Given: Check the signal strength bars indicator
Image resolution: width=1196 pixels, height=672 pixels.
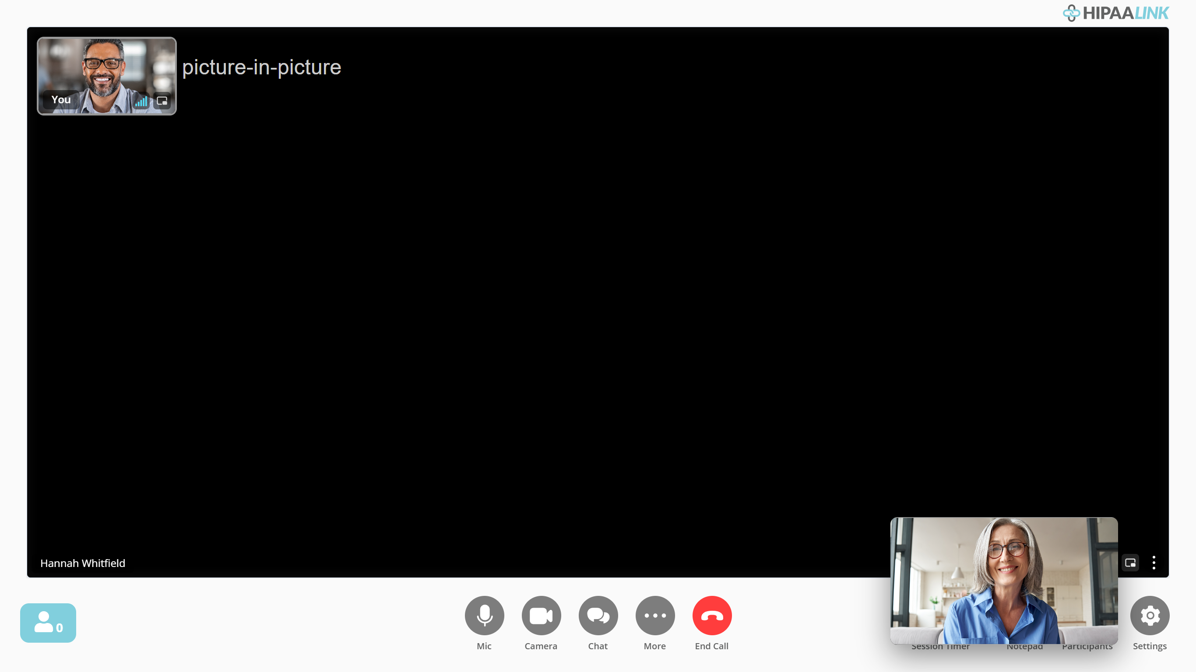Looking at the screenshot, I should [x=141, y=101].
